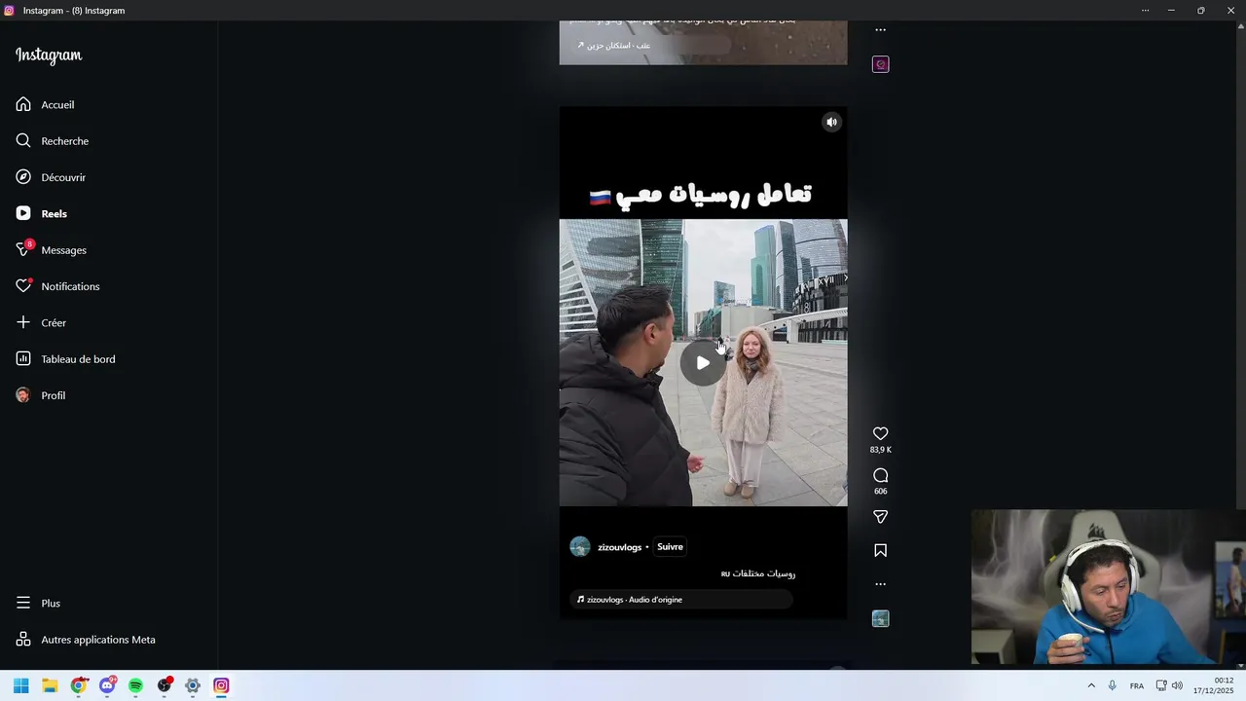
Task: Change the FRA input language
Action: pyautogui.click(x=1136, y=686)
